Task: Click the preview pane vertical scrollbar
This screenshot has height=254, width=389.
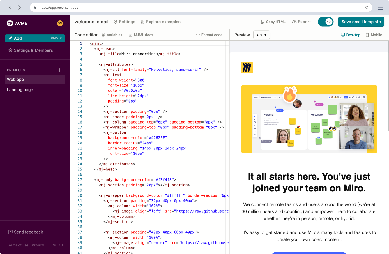Action: 388,86
